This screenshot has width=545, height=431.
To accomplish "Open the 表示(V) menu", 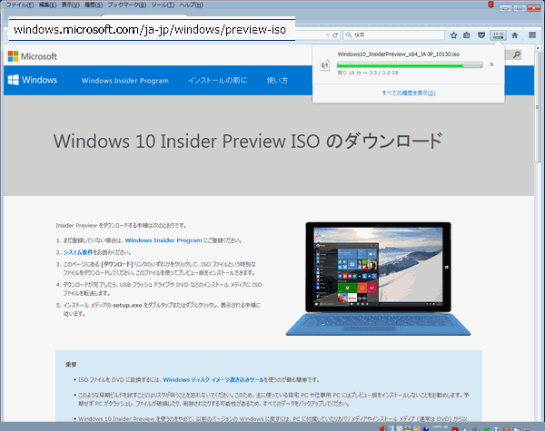I will [x=71, y=5].
